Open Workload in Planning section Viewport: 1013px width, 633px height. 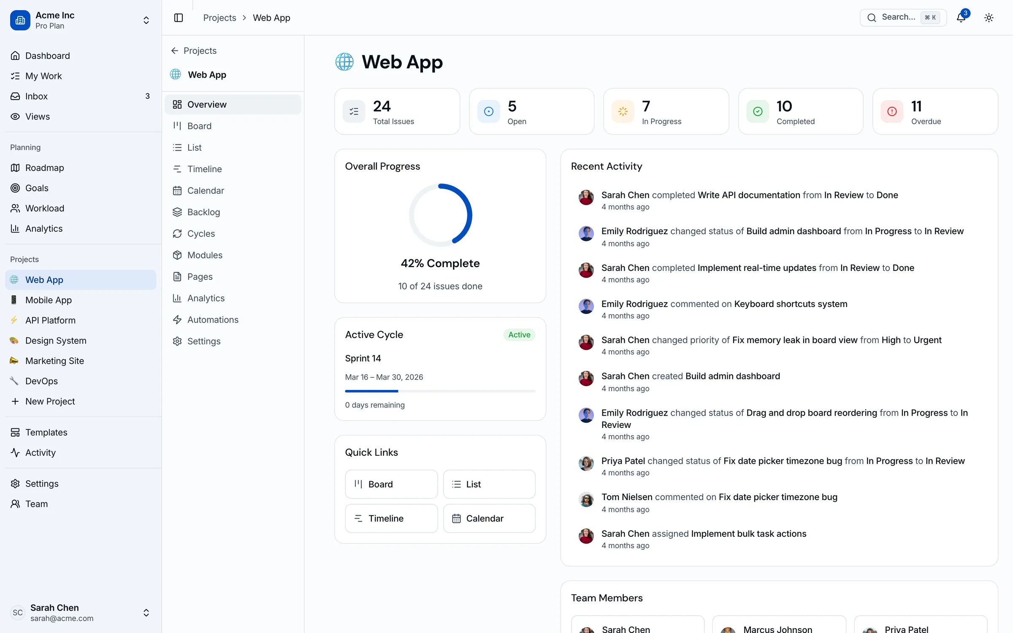[81, 208]
